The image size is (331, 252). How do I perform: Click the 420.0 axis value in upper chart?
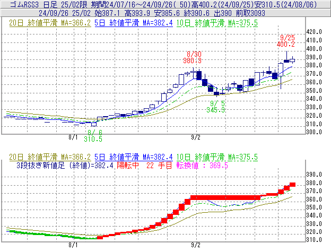coord(314,32)
